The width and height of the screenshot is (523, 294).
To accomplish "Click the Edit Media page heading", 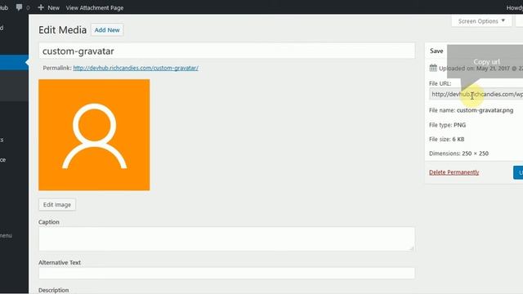I will (x=62, y=30).
